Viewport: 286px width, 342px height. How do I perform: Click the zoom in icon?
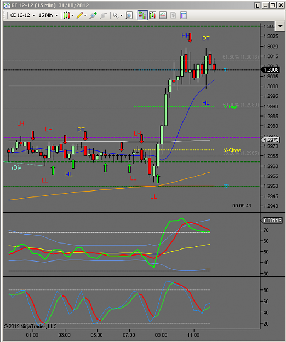coord(93,15)
